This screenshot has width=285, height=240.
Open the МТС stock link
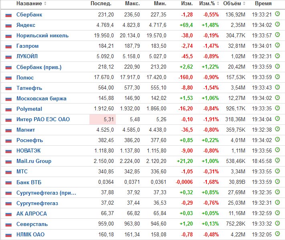click(22, 172)
